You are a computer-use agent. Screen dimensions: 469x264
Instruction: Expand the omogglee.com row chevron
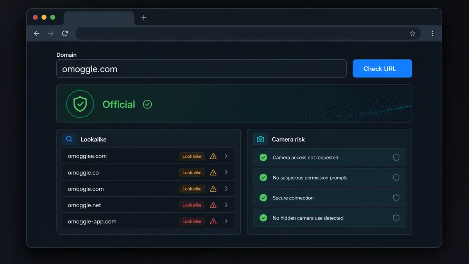[x=226, y=156]
